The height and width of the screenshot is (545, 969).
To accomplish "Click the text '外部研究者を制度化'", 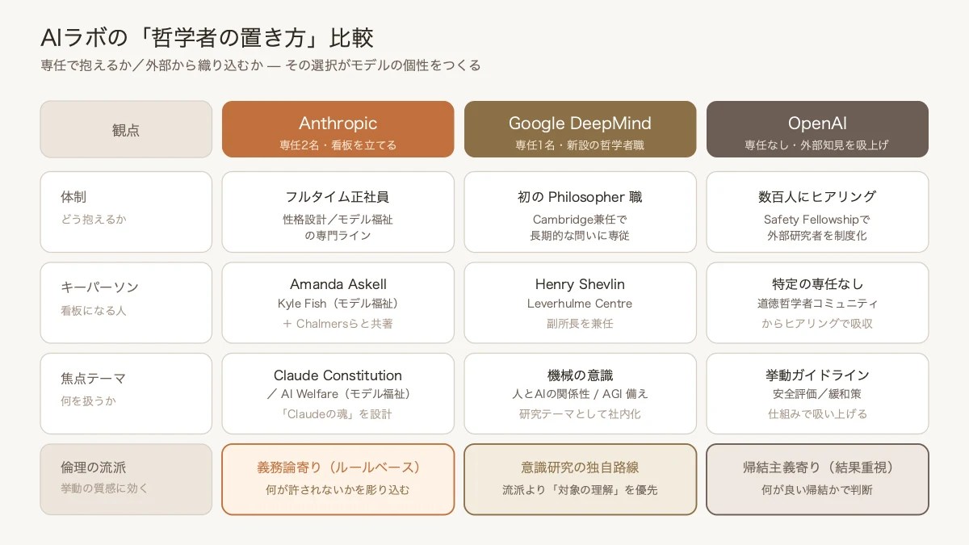I will click(x=817, y=236).
